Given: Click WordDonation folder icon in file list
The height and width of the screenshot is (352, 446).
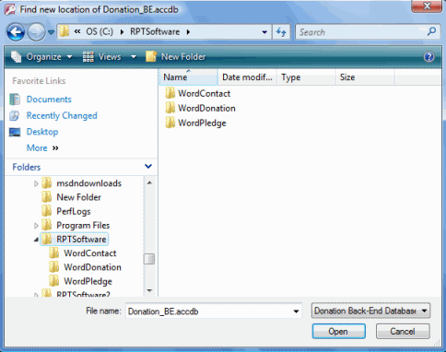Looking at the screenshot, I should [170, 108].
